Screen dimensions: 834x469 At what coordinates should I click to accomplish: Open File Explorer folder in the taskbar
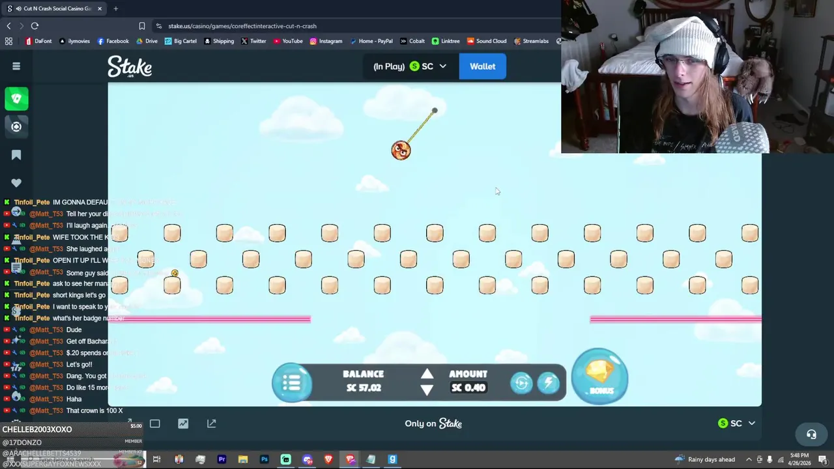pyautogui.click(x=243, y=459)
